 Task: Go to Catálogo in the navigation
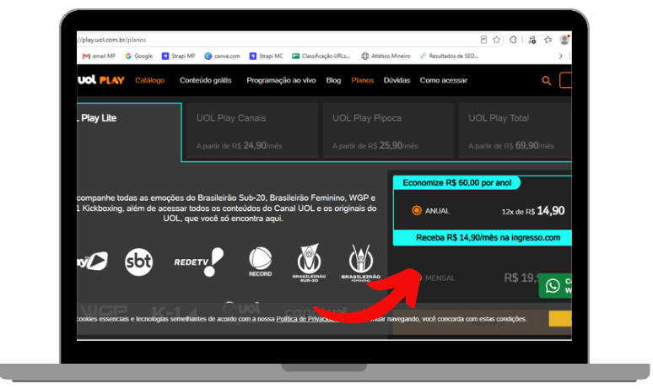coord(150,80)
